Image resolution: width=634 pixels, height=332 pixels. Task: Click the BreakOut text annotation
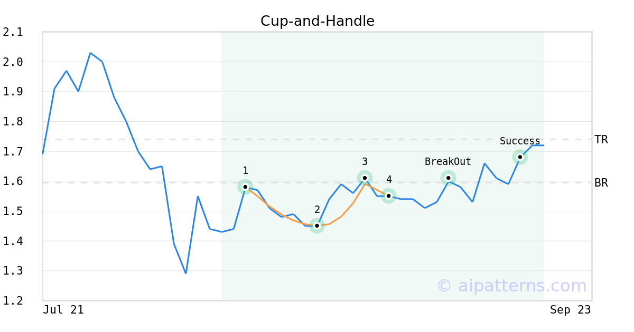pos(448,162)
